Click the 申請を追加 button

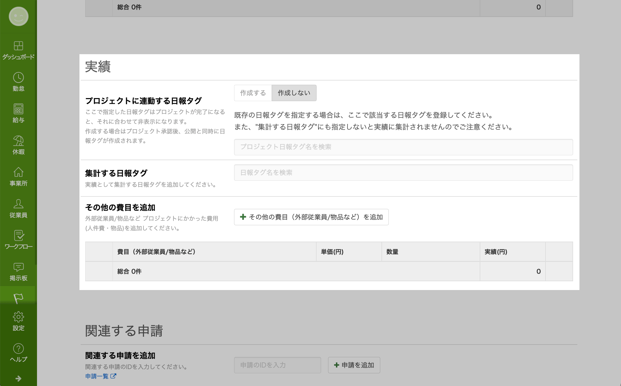(354, 365)
